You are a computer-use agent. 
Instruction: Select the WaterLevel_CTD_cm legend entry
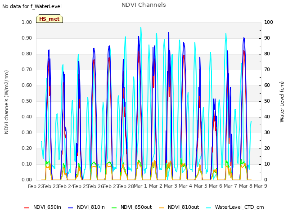[235, 207]
